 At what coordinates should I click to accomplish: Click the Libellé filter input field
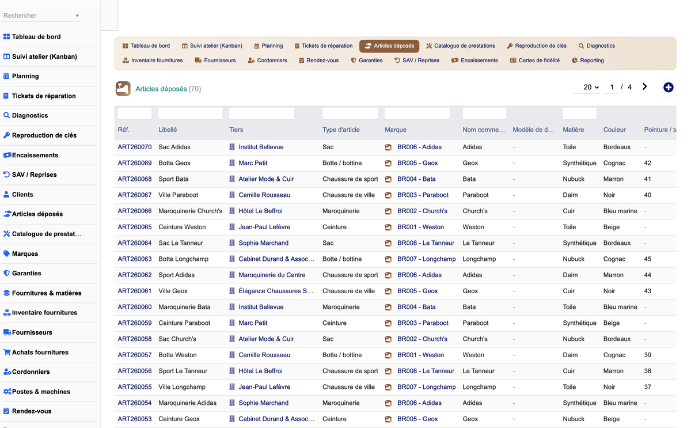pos(191,113)
